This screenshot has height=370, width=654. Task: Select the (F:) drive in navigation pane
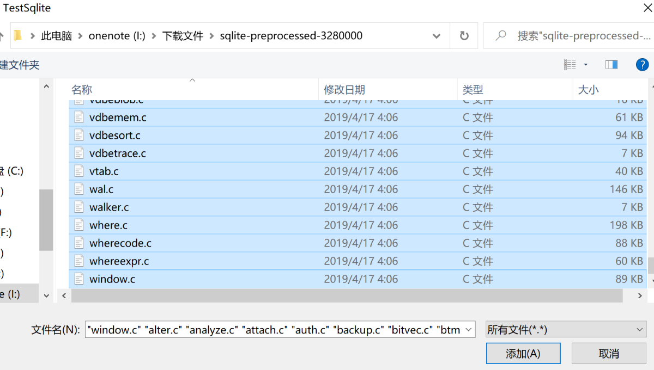coord(6,232)
